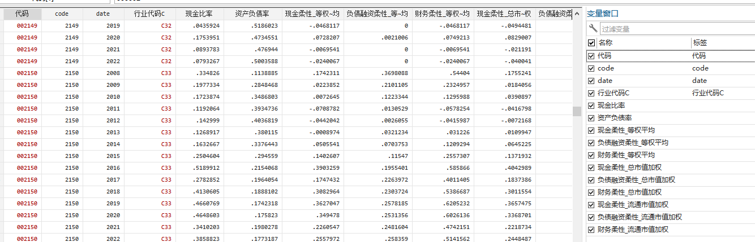Click the 标签 column header

(x=722, y=43)
